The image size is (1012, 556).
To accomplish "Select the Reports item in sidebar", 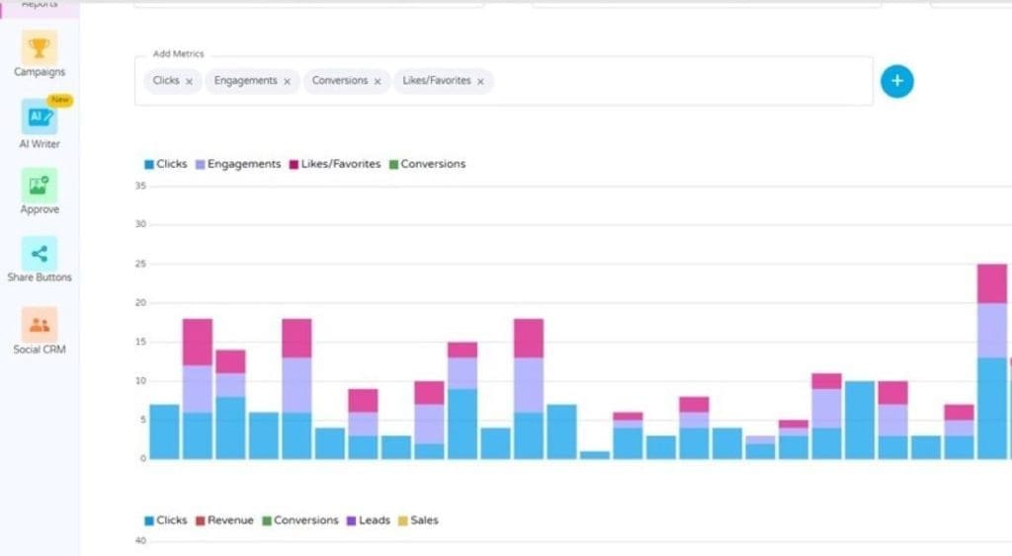I will pos(40,6).
